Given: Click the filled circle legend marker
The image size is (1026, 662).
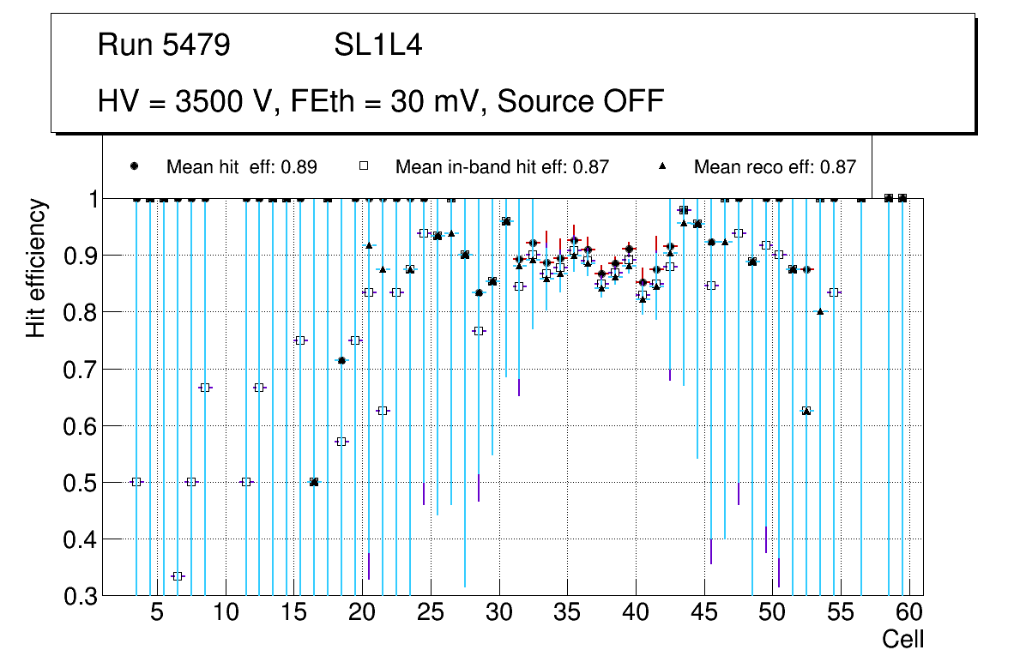Looking at the screenshot, I should click(134, 166).
